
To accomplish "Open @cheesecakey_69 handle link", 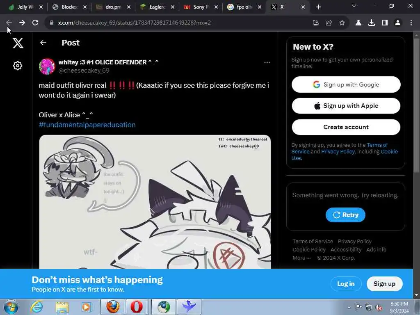I will (84, 71).
